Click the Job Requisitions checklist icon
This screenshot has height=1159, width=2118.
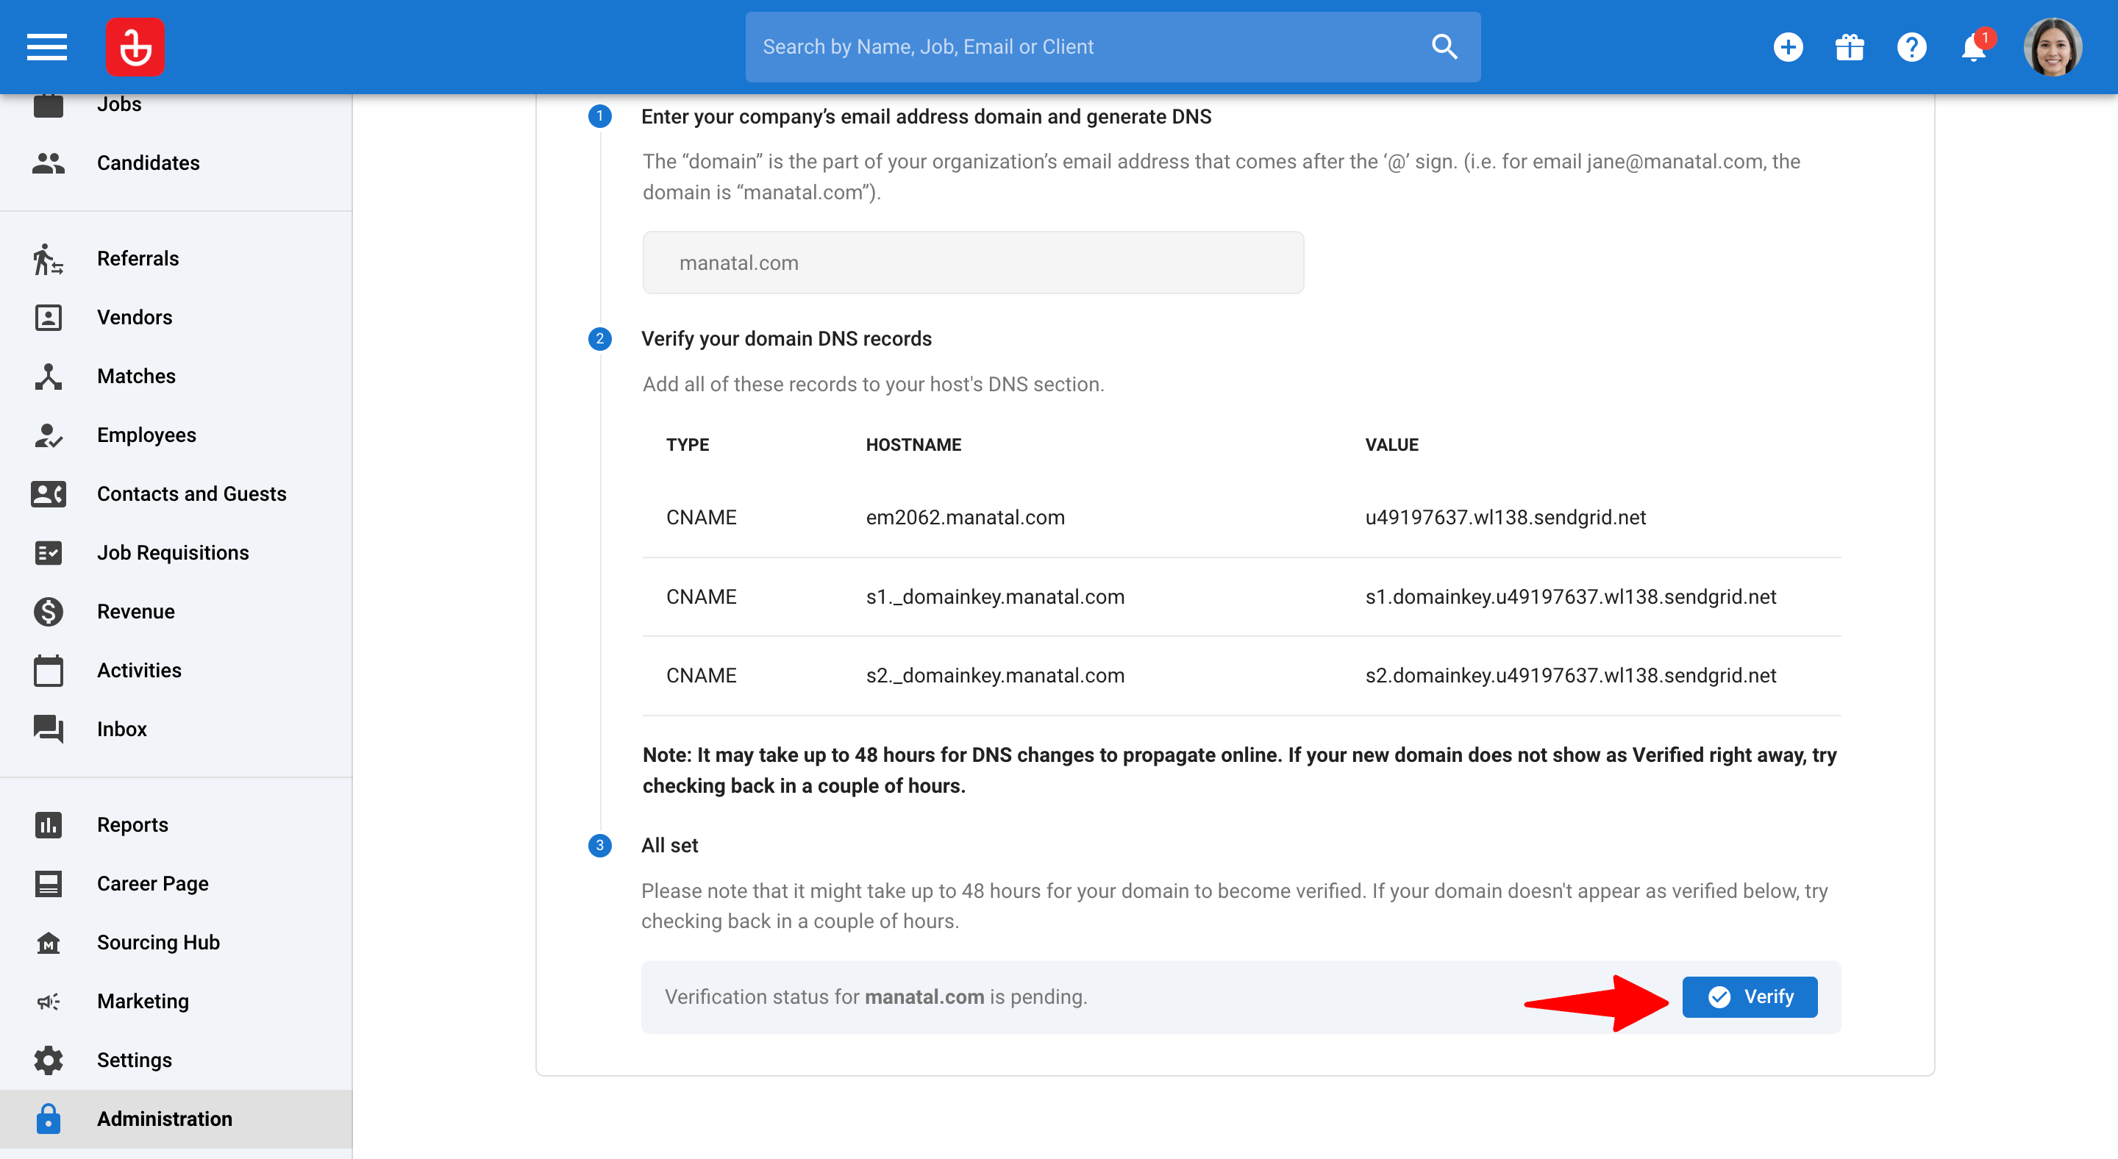[49, 552]
